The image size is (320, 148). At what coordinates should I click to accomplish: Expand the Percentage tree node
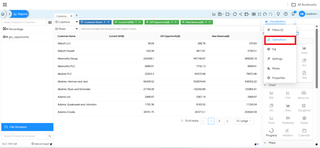click(7, 29)
